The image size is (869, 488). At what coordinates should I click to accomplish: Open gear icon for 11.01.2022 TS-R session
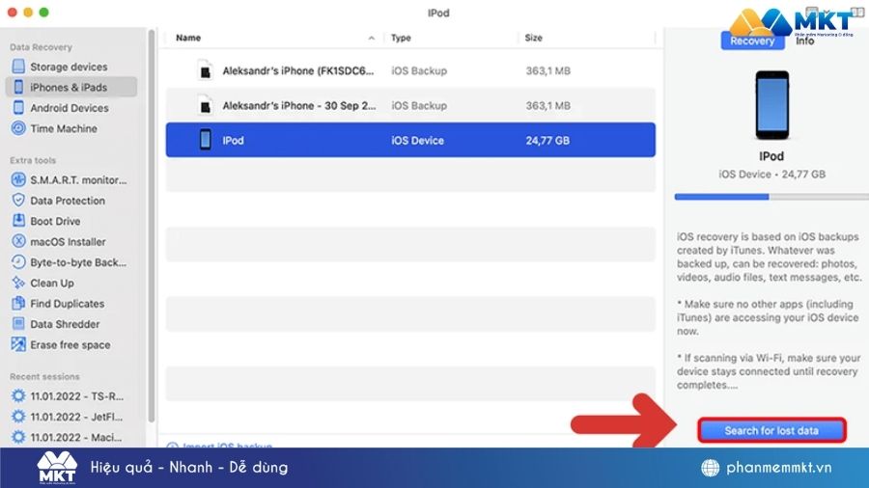coord(18,395)
